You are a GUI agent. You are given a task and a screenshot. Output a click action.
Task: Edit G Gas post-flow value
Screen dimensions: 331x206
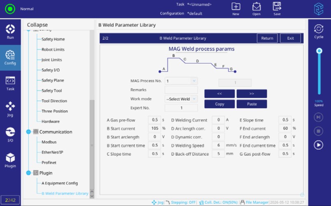(x=285, y=154)
